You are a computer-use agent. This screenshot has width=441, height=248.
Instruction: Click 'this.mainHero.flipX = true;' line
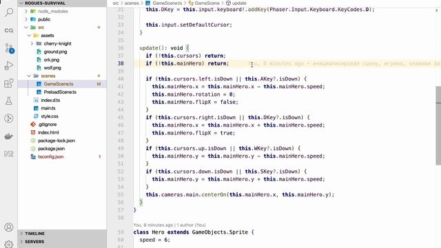click(x=194, y=133)
